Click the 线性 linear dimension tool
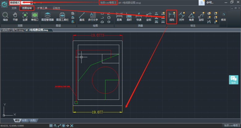Screen dimensions: 241x128 (171, 16)
